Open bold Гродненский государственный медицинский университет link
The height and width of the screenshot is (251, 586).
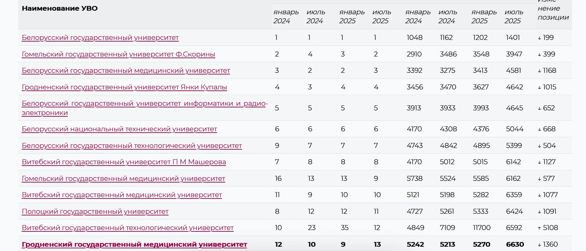coord(134,244)
